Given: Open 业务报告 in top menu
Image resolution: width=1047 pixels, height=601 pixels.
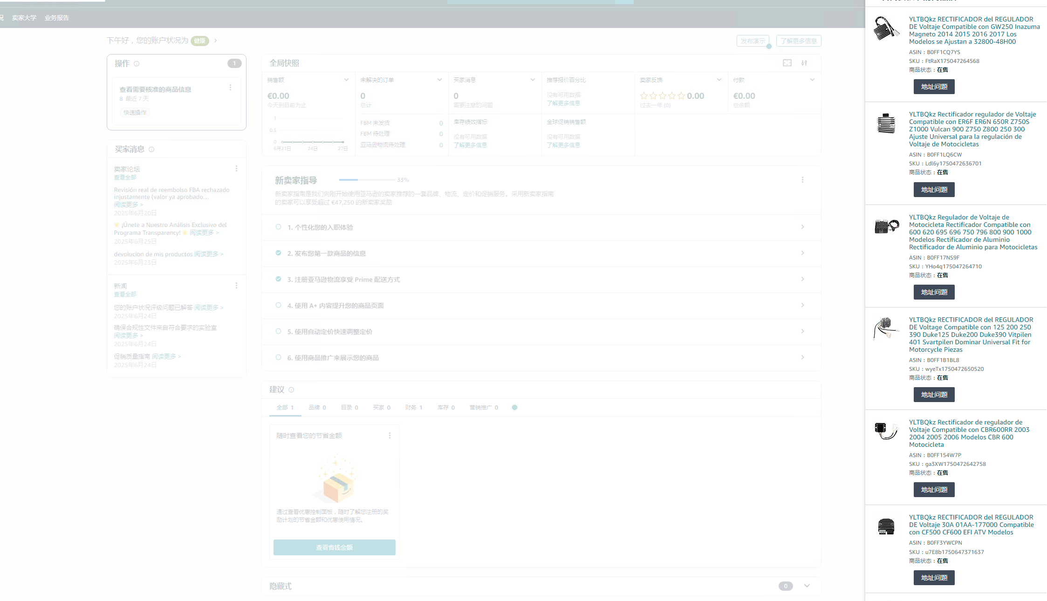Looking at the screenshot, I should click(57, 18).
